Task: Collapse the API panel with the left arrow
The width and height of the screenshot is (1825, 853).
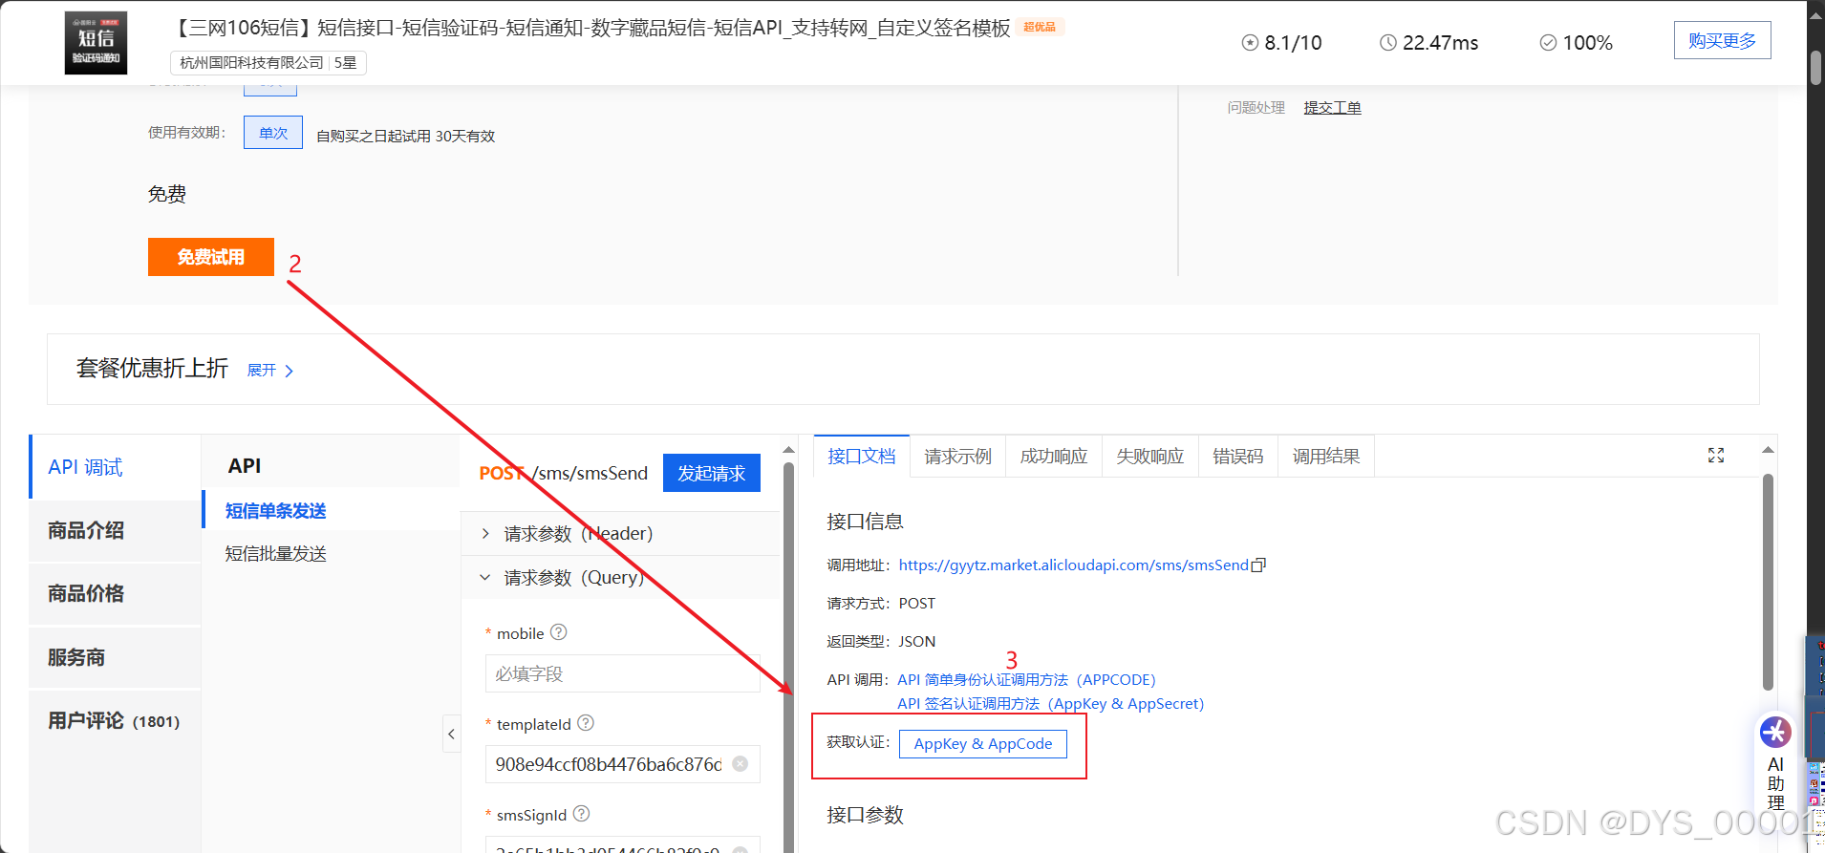Action: (x=452, y=734)
